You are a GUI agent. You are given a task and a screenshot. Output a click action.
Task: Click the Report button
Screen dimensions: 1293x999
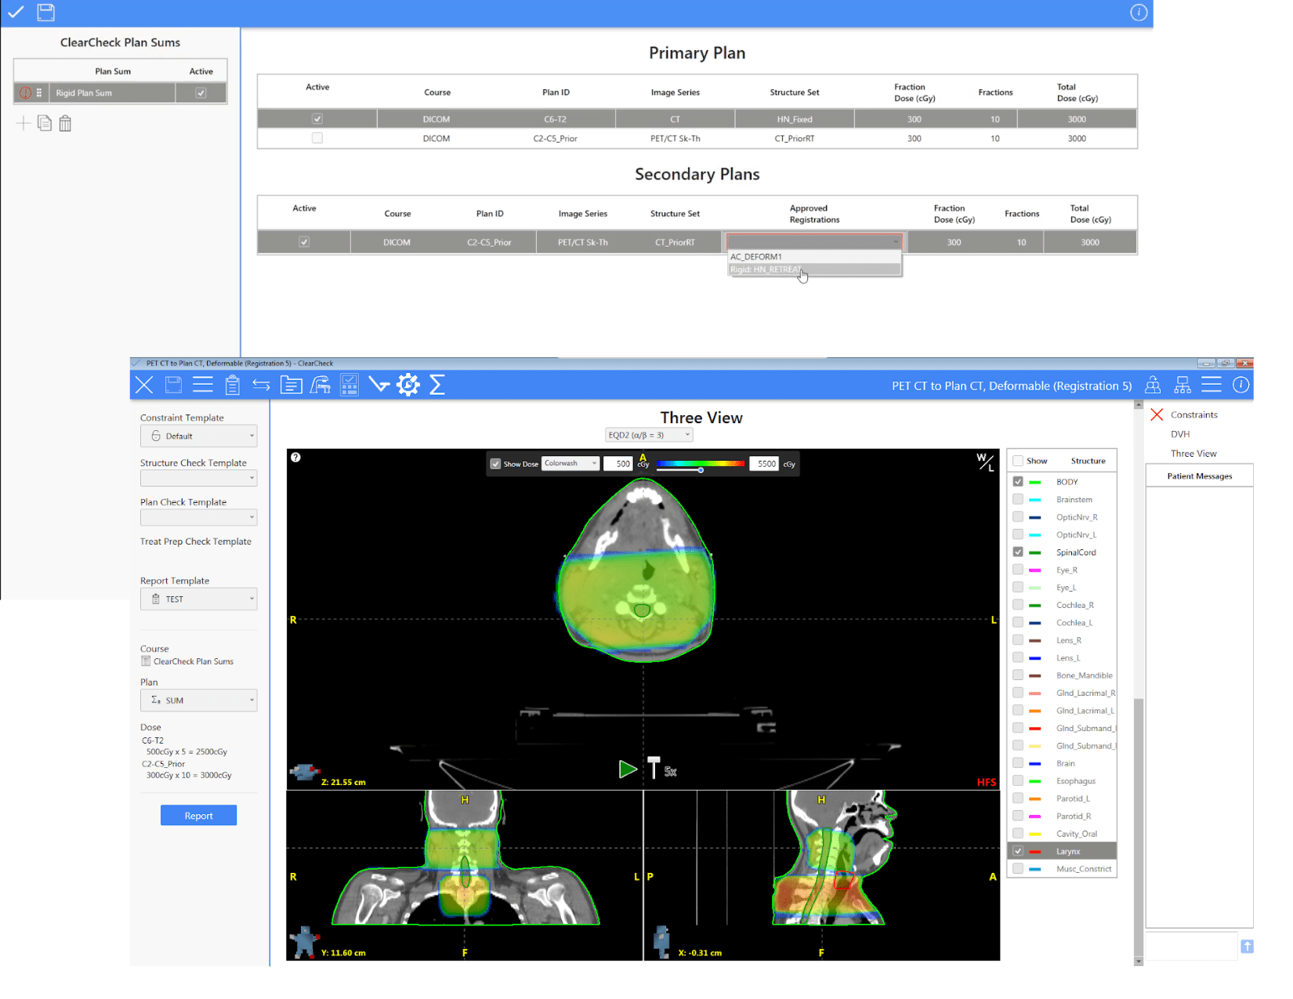(198, 816)
